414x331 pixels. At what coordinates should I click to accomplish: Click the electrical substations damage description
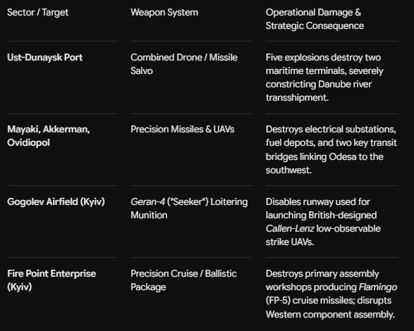pos(331,149)
